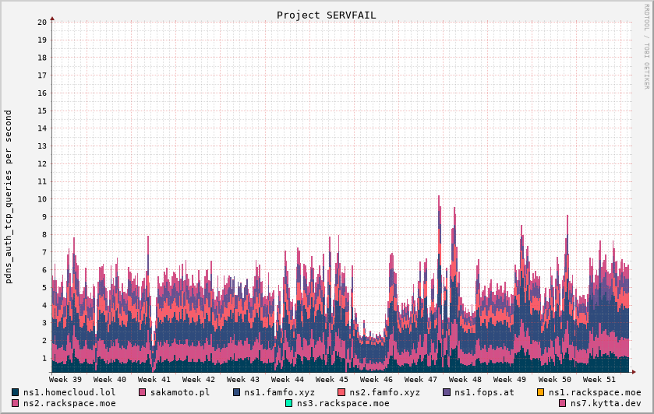Click the y-axis value 20 label
The width and height of the screenshot is (654, 414).
[x=42, y=22]
